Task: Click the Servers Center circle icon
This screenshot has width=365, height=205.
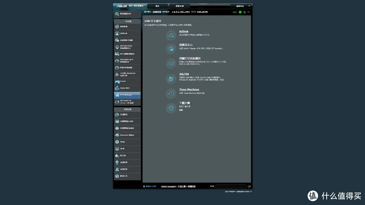Action: pos(171,49)
